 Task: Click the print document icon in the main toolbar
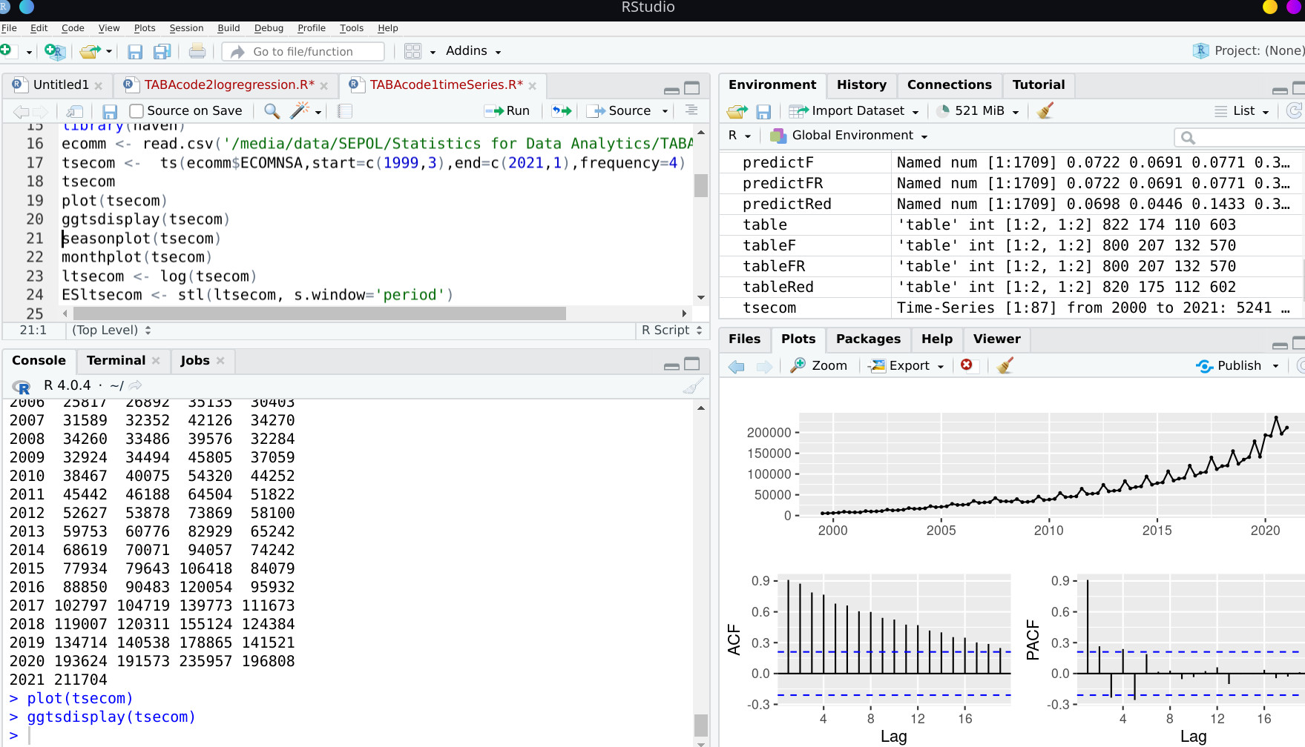tap(197, 51)
